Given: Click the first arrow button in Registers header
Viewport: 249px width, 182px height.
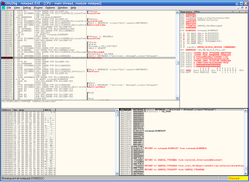Looking at the screenshot, I should click(233, 12).
